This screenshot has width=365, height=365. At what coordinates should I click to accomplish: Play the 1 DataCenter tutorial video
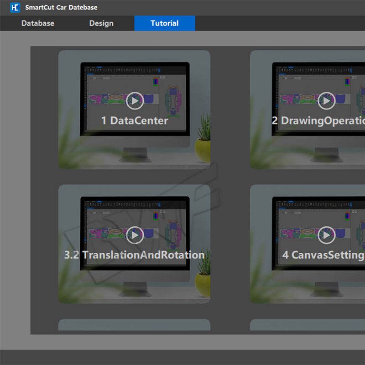pyautogui.click(x=135, y=101)
